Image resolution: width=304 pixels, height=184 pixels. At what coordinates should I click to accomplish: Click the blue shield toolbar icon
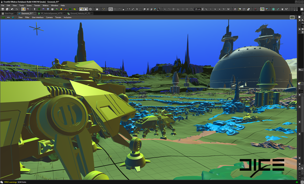[x=48, y=9]
